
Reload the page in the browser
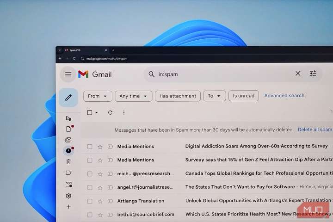click(74, 58)
